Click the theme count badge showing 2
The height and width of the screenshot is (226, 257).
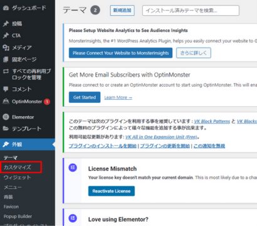tap(95, 10)
